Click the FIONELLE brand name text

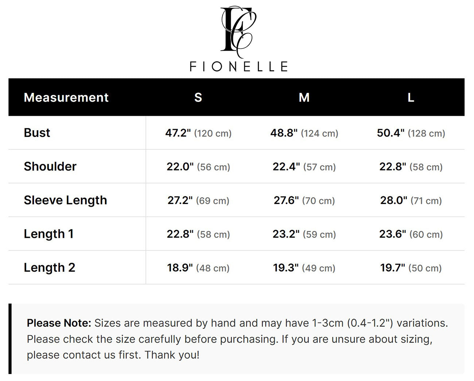(239, 67)
